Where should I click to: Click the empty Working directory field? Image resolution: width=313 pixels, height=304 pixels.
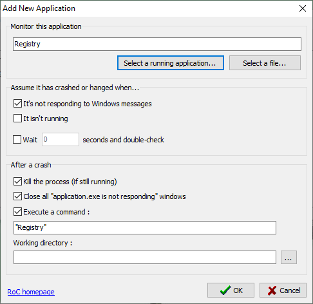coord(145,257)
